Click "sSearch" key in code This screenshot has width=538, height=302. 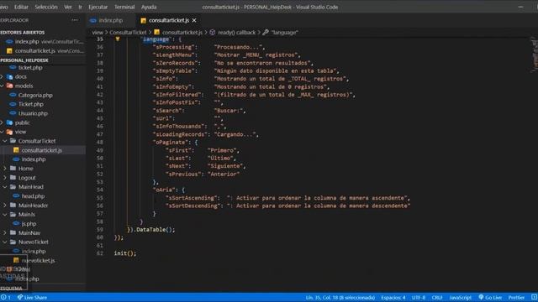168,111
